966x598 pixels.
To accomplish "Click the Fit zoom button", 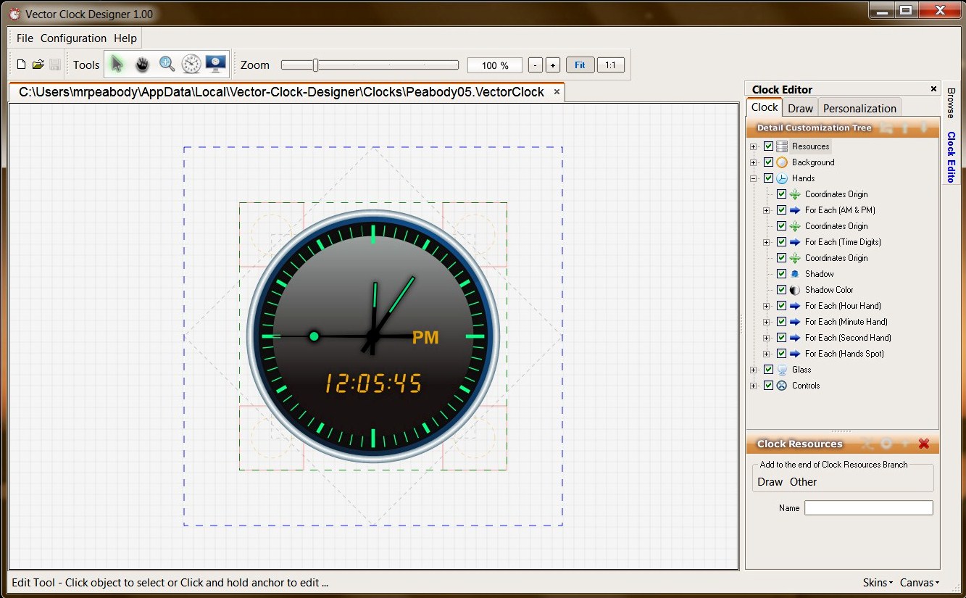I will (x=580, y=65).
